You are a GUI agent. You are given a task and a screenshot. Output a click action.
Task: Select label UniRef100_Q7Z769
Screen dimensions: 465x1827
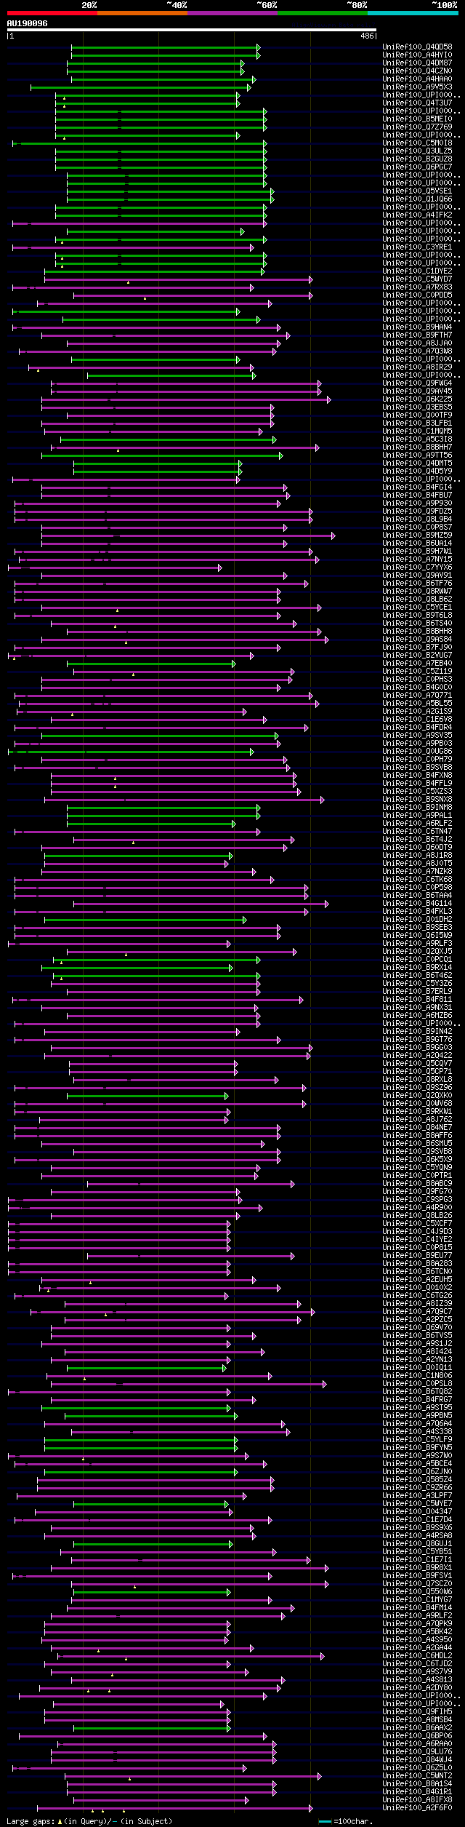[x=417, y=127]
